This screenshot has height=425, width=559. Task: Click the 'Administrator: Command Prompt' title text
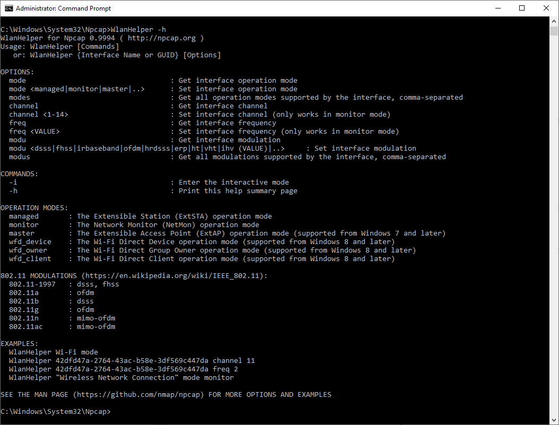point(63,8)
